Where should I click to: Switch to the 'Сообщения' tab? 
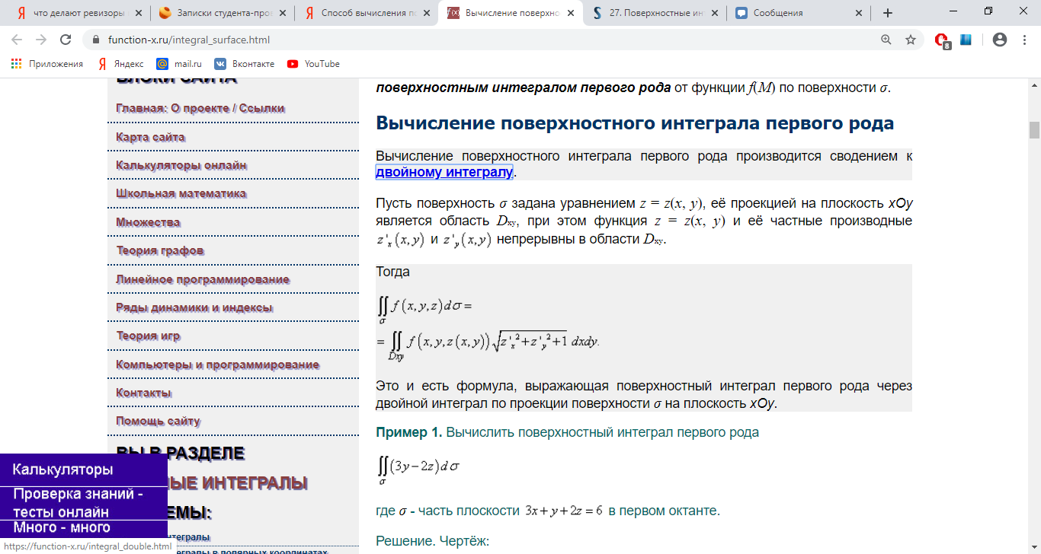click(x=793, y=13)
